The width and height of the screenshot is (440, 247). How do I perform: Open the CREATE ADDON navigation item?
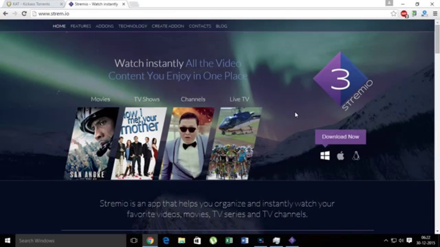coord(168,26)
